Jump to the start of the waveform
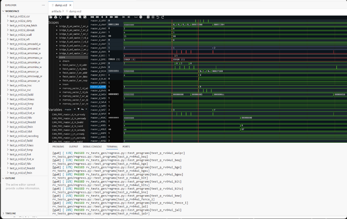The image size is (347, 219). 92,17
